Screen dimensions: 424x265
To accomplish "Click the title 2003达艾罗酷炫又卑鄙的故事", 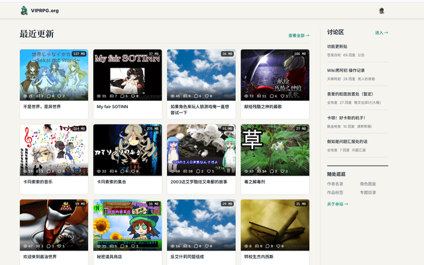I will point(199,182).
